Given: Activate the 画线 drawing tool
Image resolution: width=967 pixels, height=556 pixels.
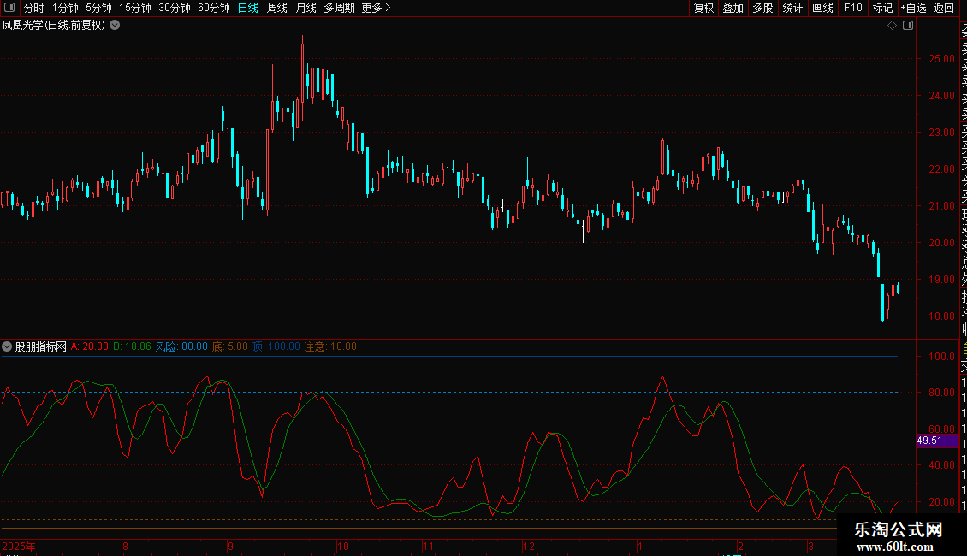Looking at the screenshot, I should click(822, 8).
